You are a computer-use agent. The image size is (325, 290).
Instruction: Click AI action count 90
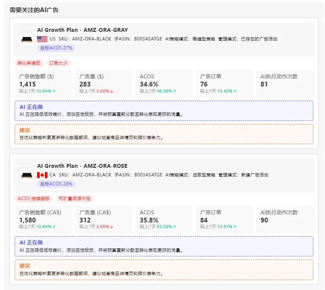[264, 220]
